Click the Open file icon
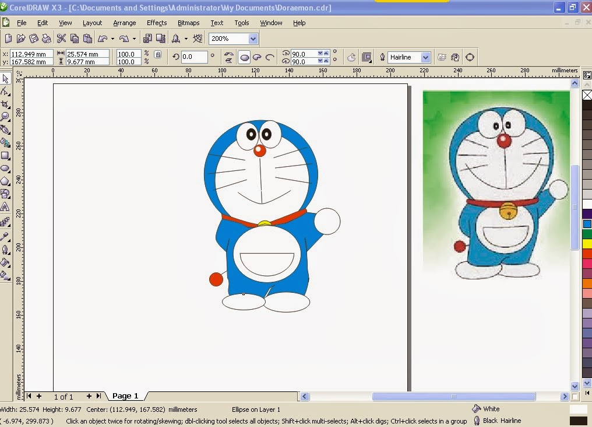The image size is (592, 427). (21, 38)
